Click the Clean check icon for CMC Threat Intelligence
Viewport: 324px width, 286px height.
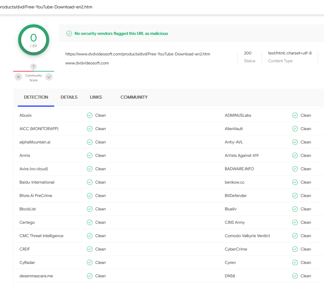point(90,236)
